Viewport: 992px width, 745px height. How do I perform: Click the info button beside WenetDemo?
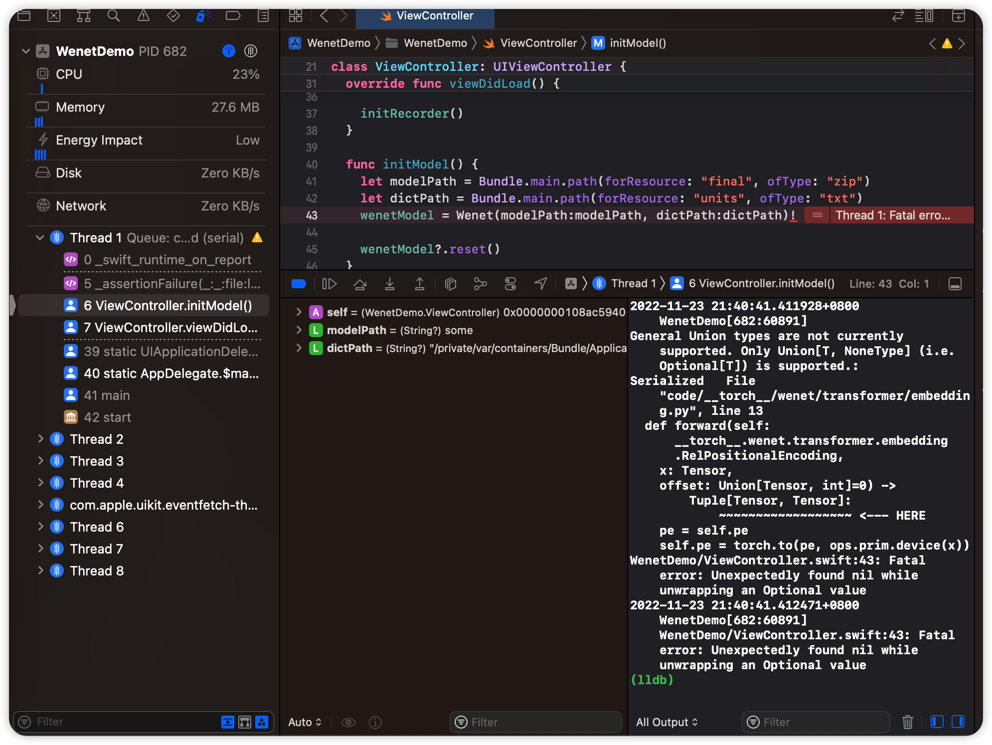pyautogui.click(x=228, y=51)
